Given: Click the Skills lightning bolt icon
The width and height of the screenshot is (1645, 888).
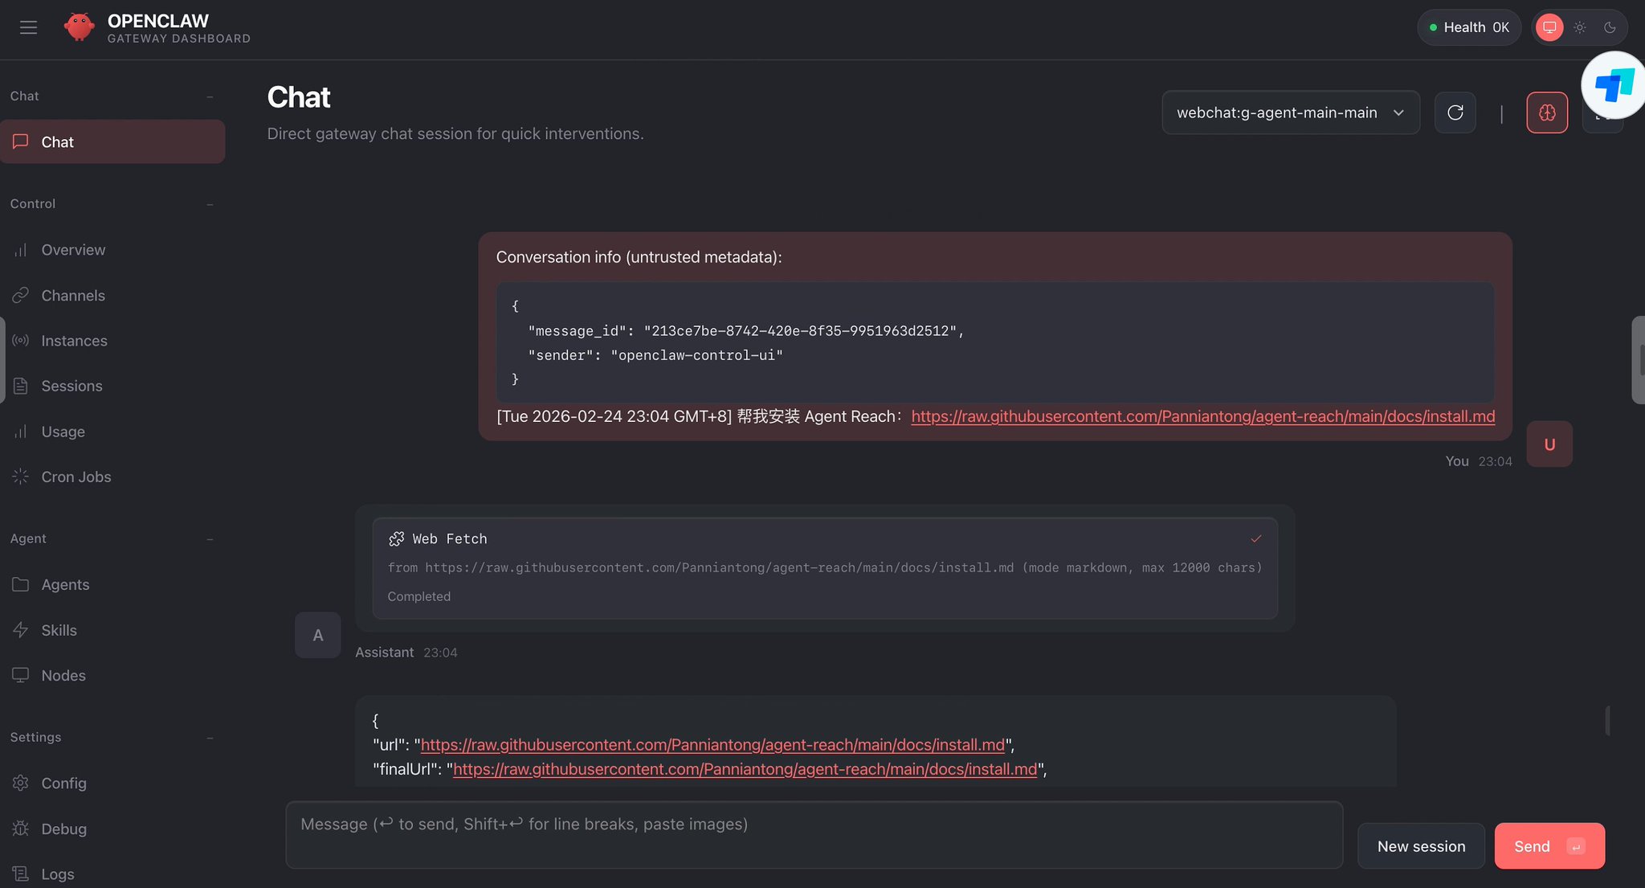Looking at the screenshot, I should tap(21, 630).
